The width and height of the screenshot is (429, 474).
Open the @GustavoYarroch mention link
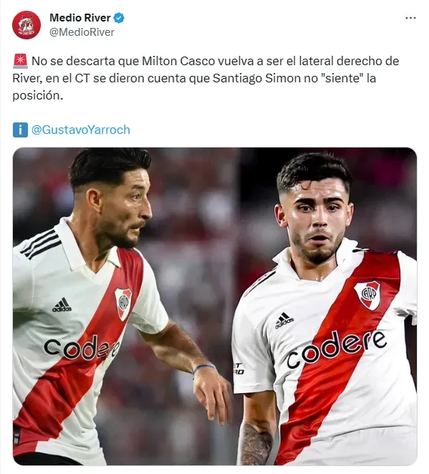[x=81, y=130]
